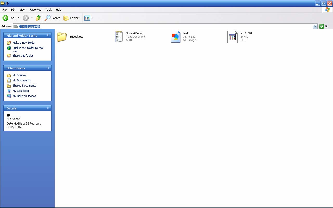The width and height of the screenshot is (333, 208).
Task: Click the address bar path field
Action: [163, 26]
